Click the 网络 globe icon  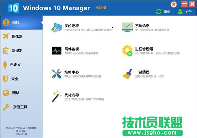pos(6,93)
